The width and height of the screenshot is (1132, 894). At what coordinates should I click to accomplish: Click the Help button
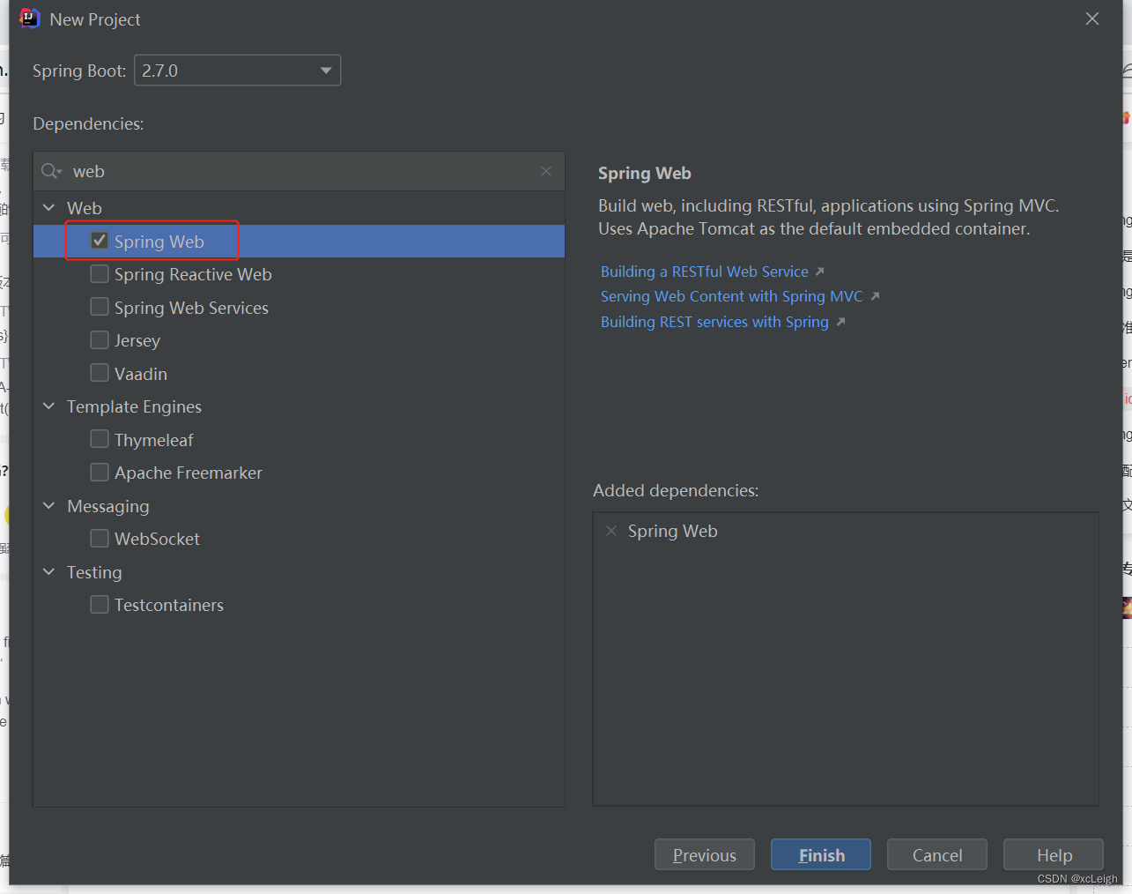pyautogui.click(x=1054, y=855)
